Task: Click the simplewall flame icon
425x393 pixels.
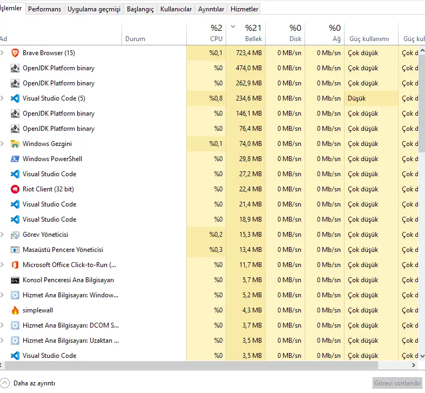Action: pyautogui.click(x=15, y=310)
